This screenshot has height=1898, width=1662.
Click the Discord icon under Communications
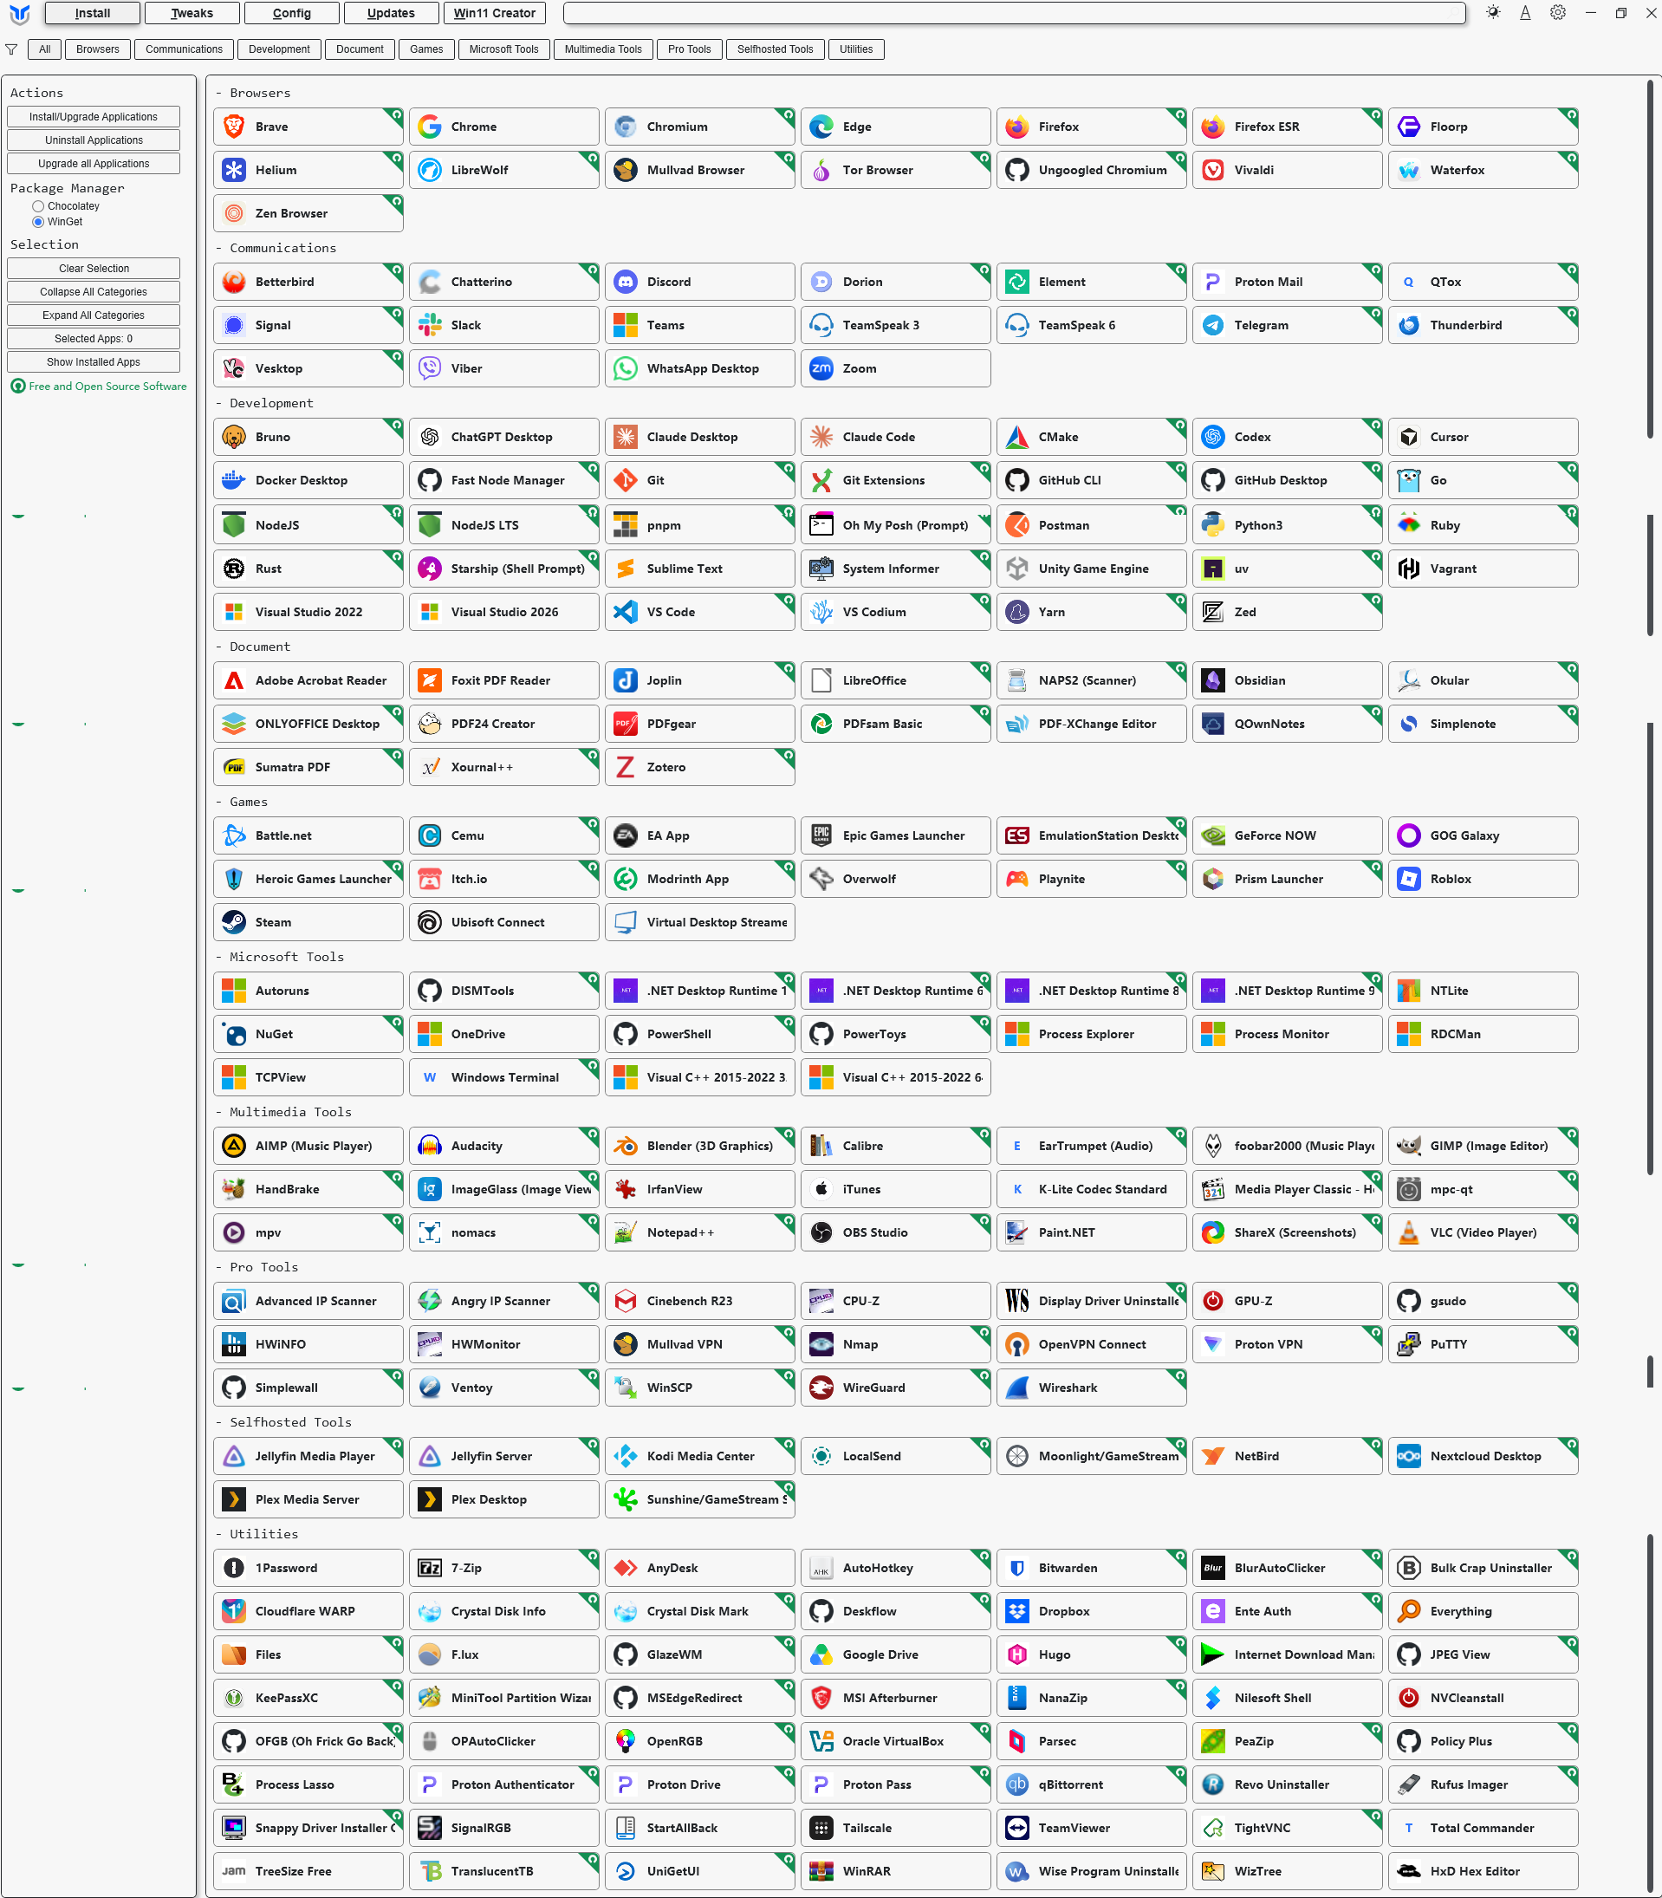625,282
